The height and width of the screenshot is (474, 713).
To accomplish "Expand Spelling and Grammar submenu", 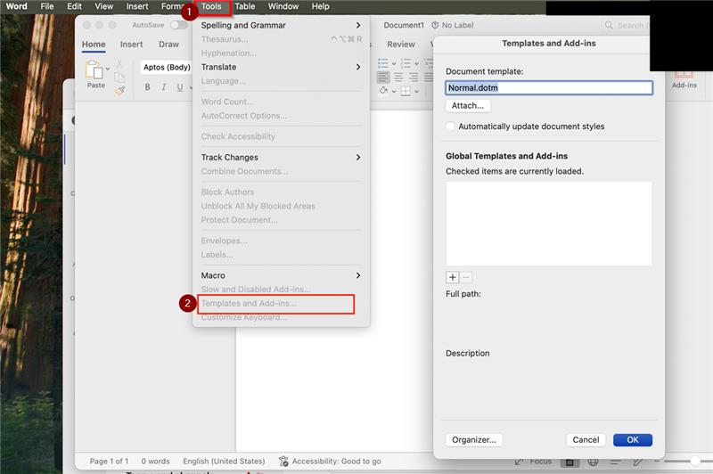I will (x=358, y=26).
